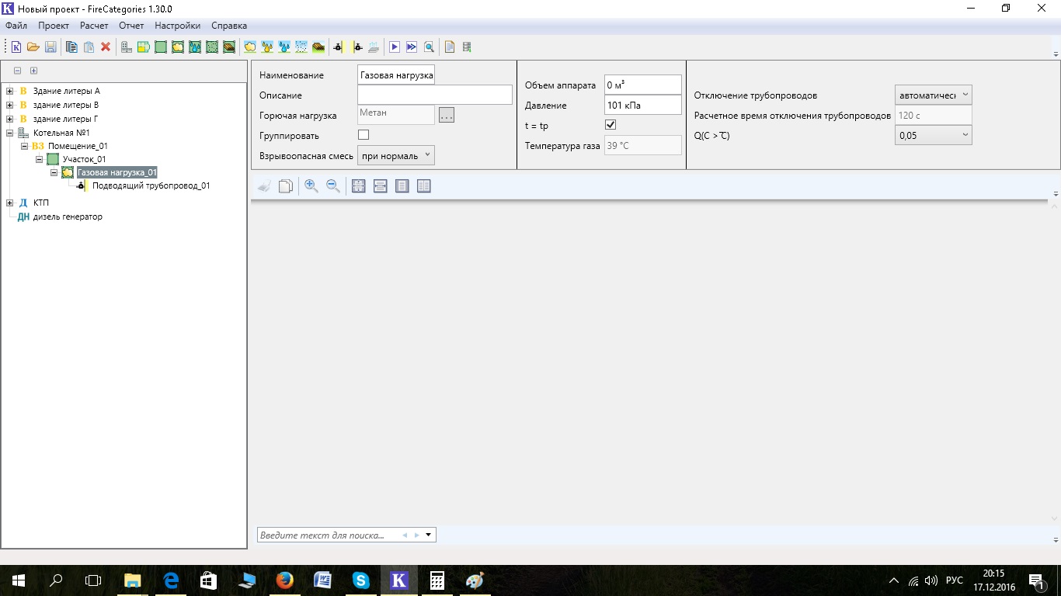The image size is (1061, 596).
Task: Click the single page view icon
Action: coord(402,186)
